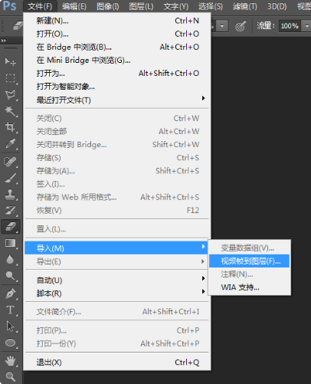The width and height of the screenshot is (311, 384).
Task: Select the Polygonal Lasso tool
Action: [11, 94]
